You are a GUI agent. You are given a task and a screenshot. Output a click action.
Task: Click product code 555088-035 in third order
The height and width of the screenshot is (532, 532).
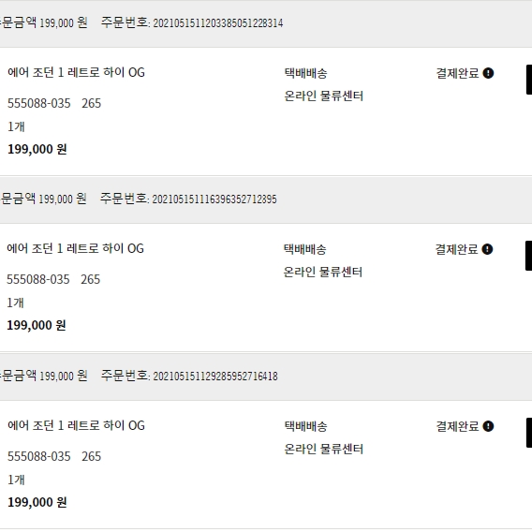click(x=39, y=456)
